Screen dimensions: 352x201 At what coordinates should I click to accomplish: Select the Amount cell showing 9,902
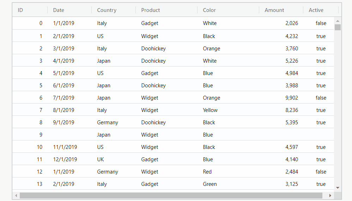[281, 98]
